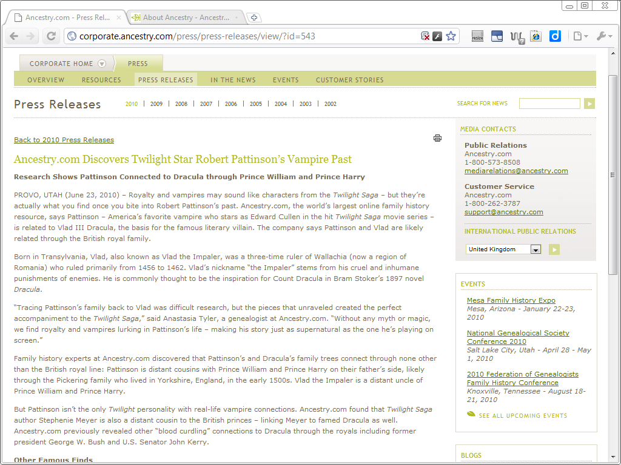The width and height of the screenshot is (621, 465).
Task: Click the blue window extension icon
Action: click(x=497, y=36)
